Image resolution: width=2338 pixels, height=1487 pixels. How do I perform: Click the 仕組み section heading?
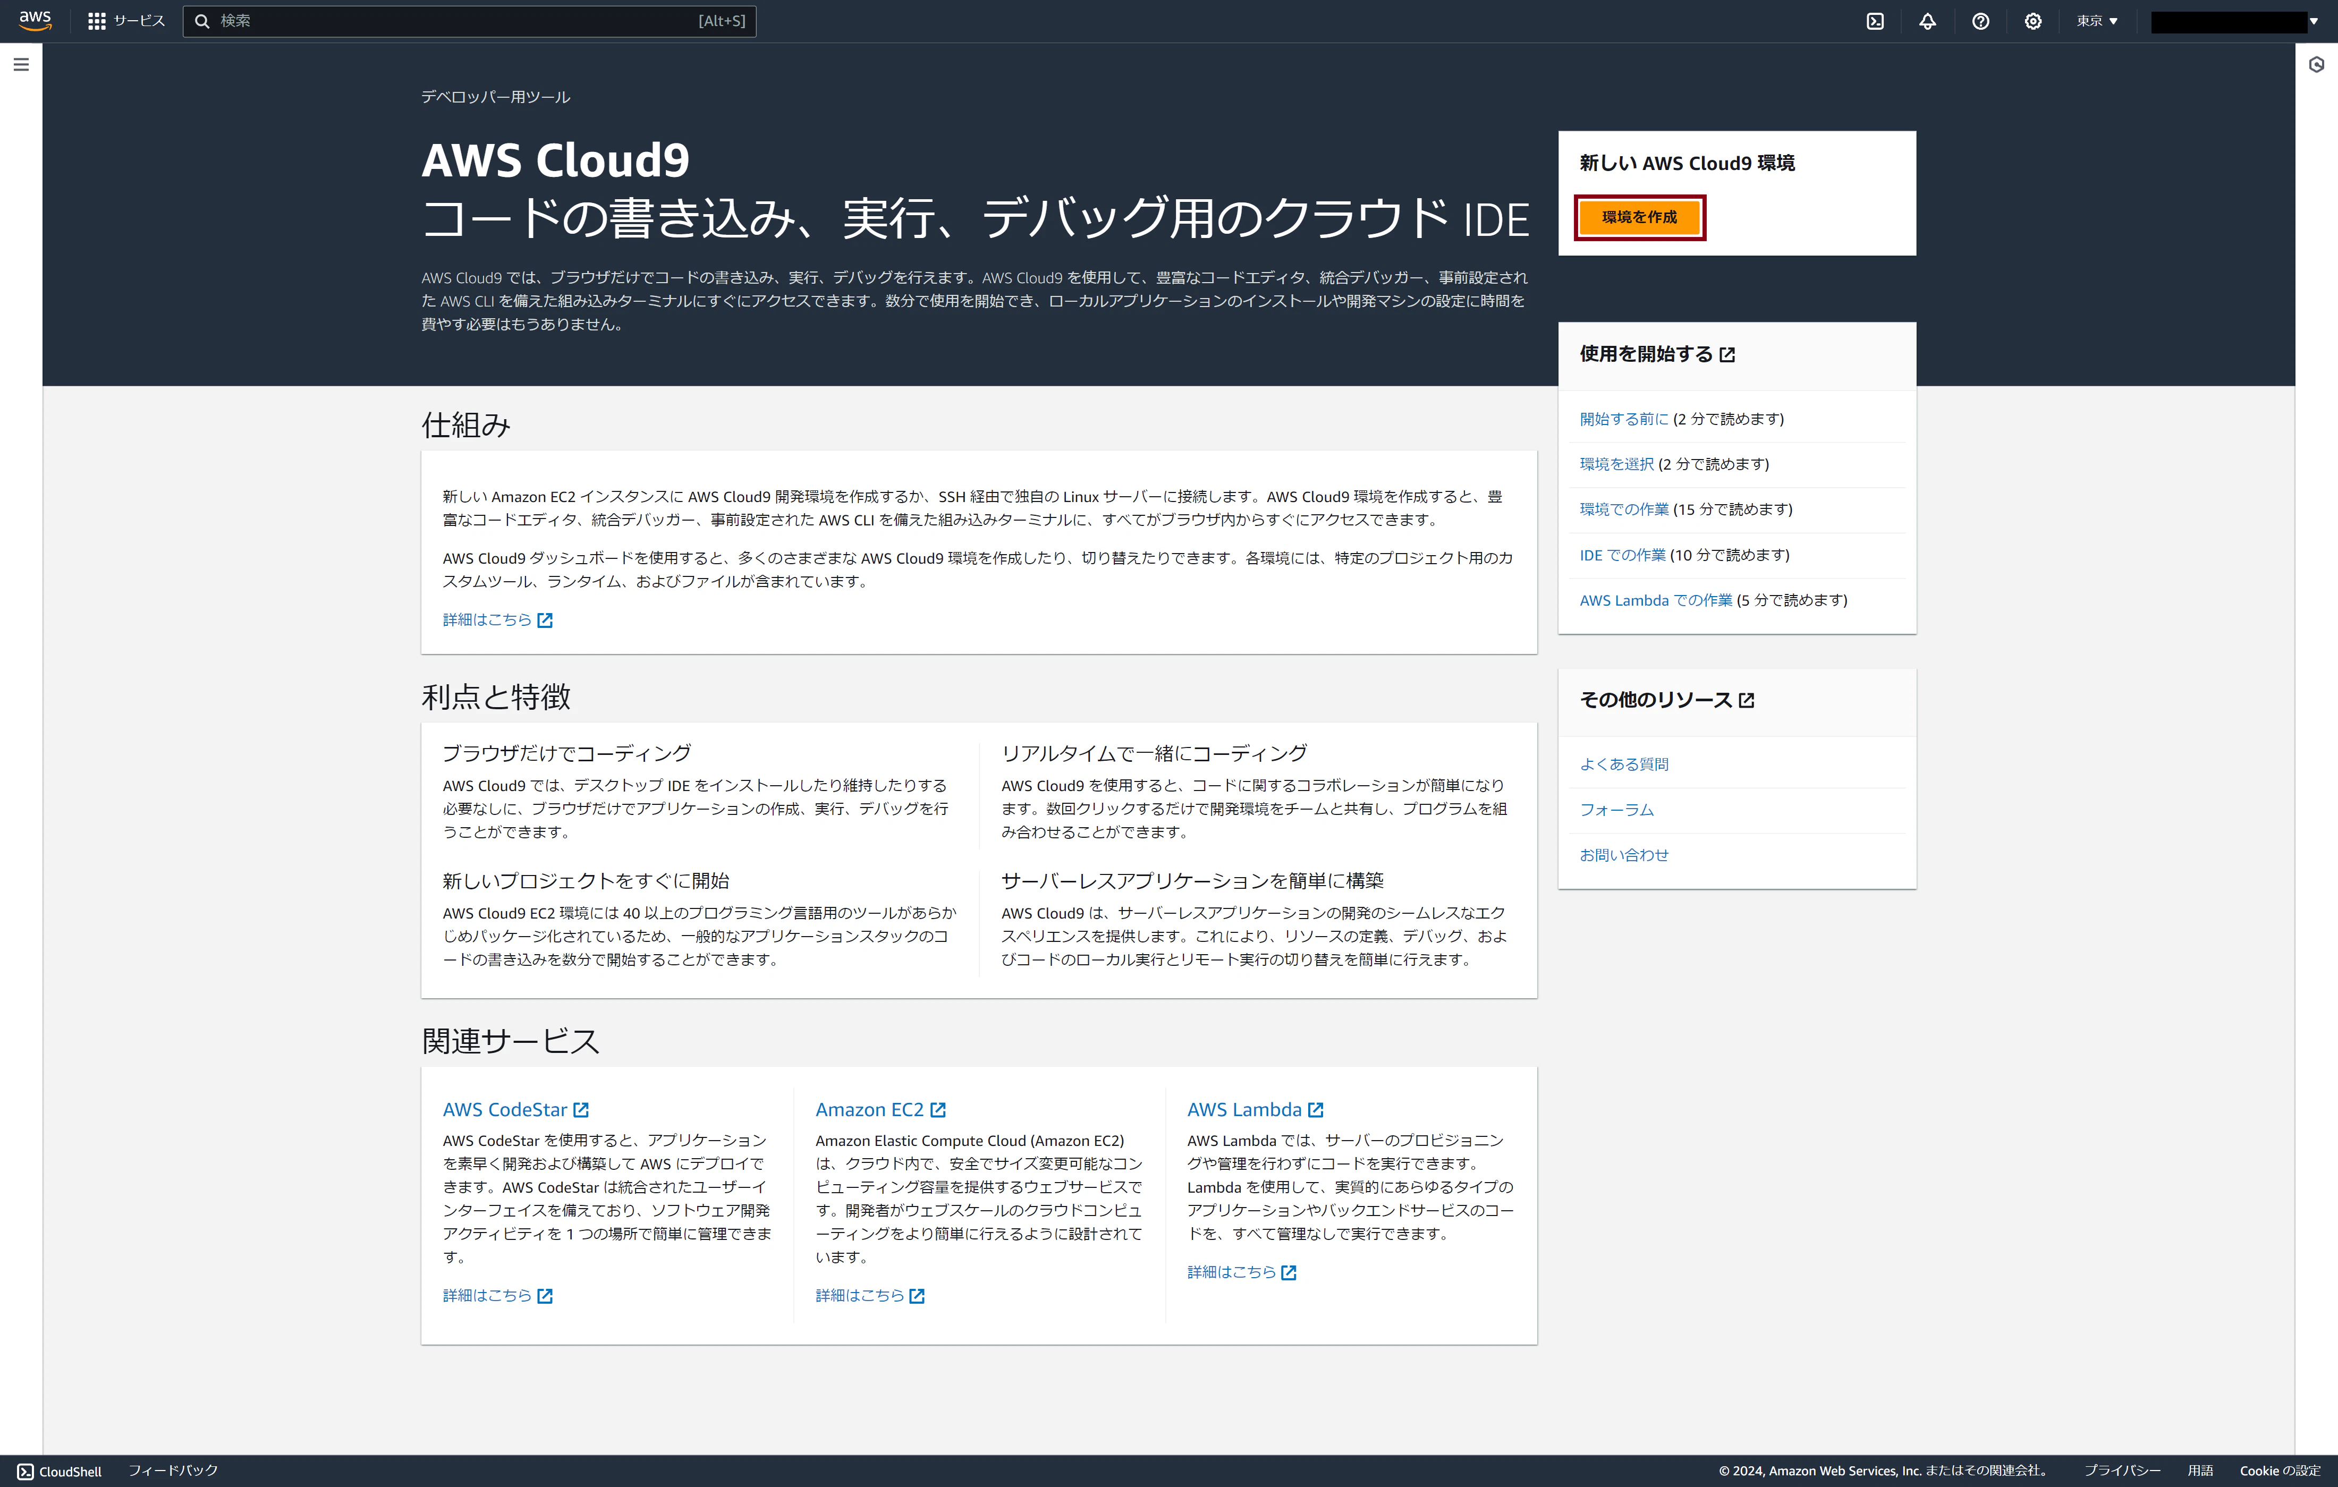[466, 424]
